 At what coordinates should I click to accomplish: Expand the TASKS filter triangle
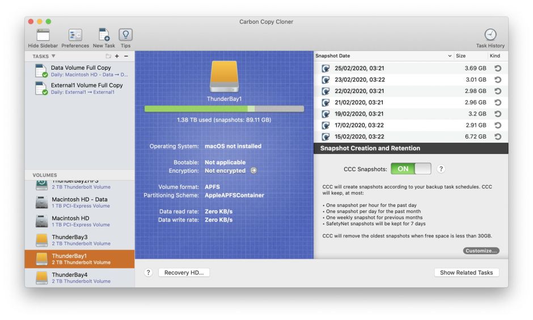(x=53, y=57)
